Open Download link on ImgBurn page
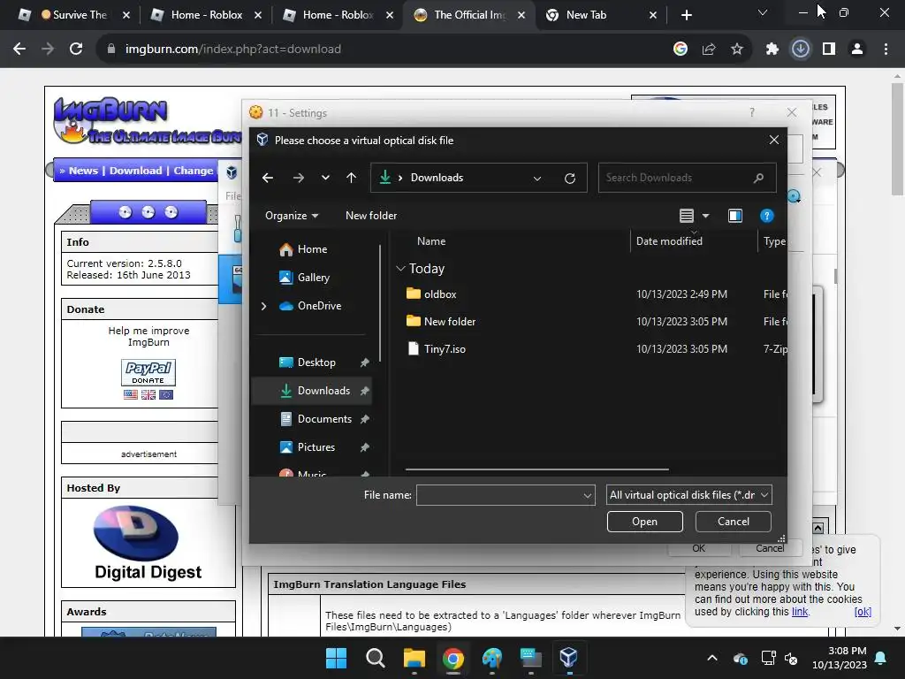The image size is (905, 679). pos(135,171)
